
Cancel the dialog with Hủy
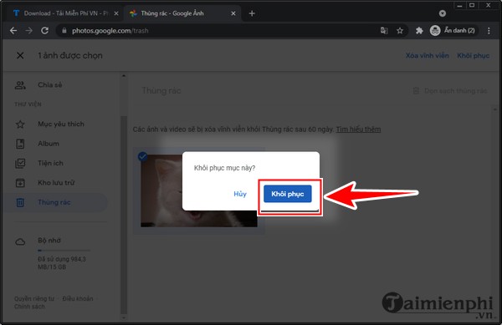pos(240,194)
